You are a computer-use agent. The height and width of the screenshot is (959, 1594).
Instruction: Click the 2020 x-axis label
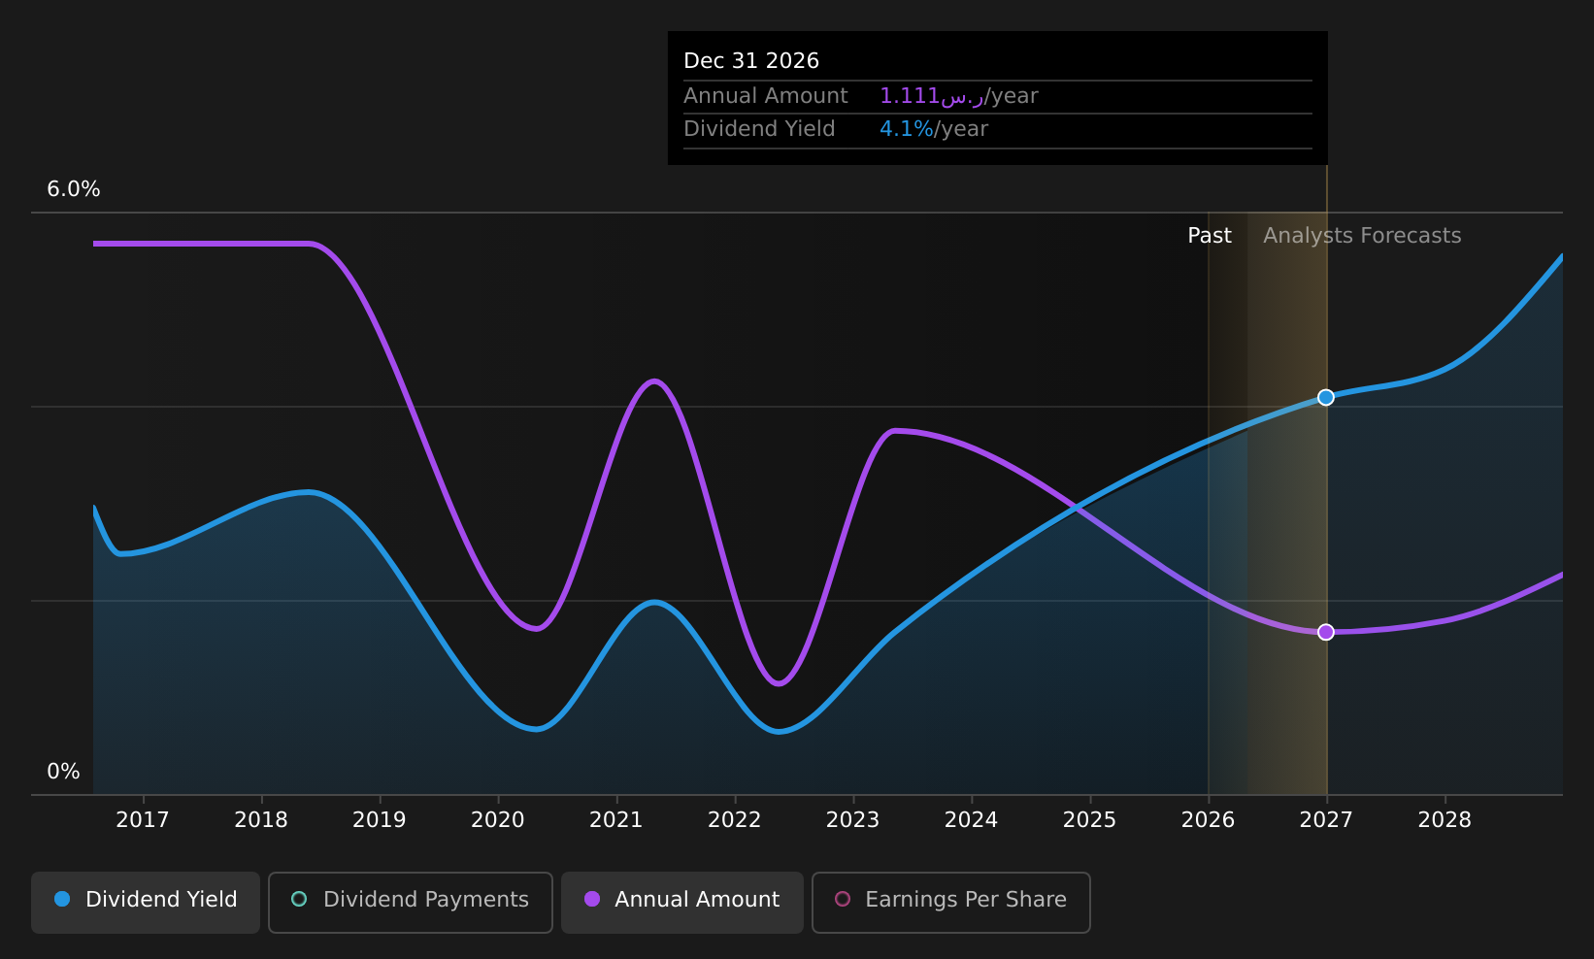click(498, 820)
